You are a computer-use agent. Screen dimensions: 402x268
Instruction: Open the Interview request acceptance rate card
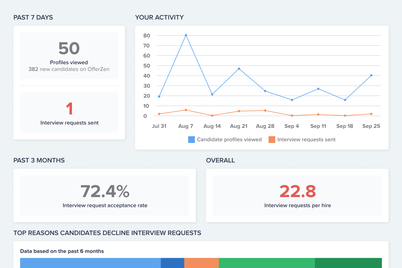pyautogui.click(x=105, y=195)
